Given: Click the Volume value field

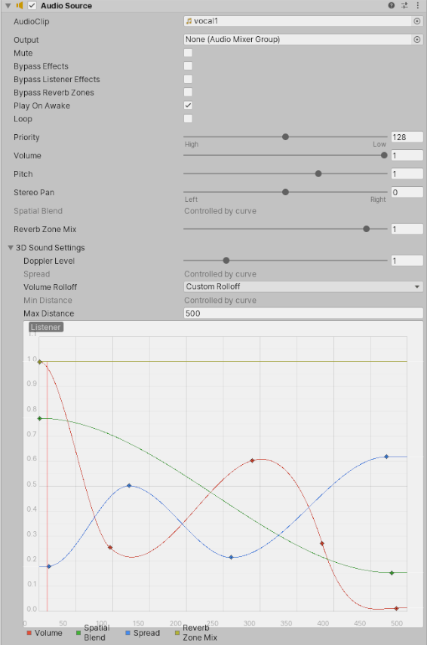Looking at the screenshot, I should click(x=407, y=155).
